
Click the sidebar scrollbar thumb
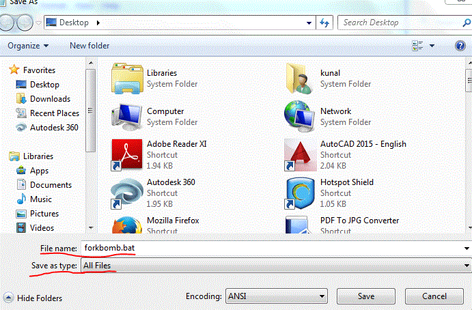[x=91, y=111]
